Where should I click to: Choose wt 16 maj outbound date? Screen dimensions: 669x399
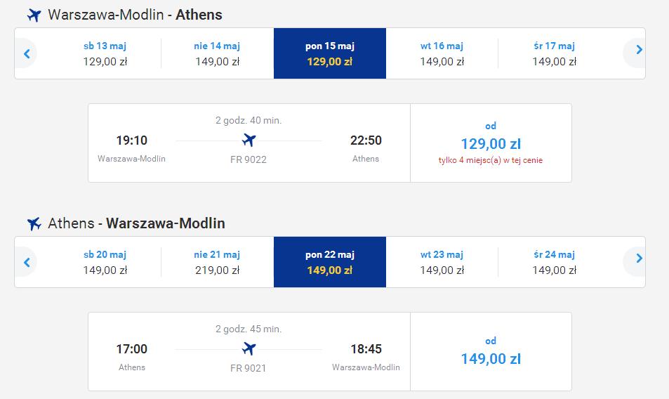coord(442,53)
